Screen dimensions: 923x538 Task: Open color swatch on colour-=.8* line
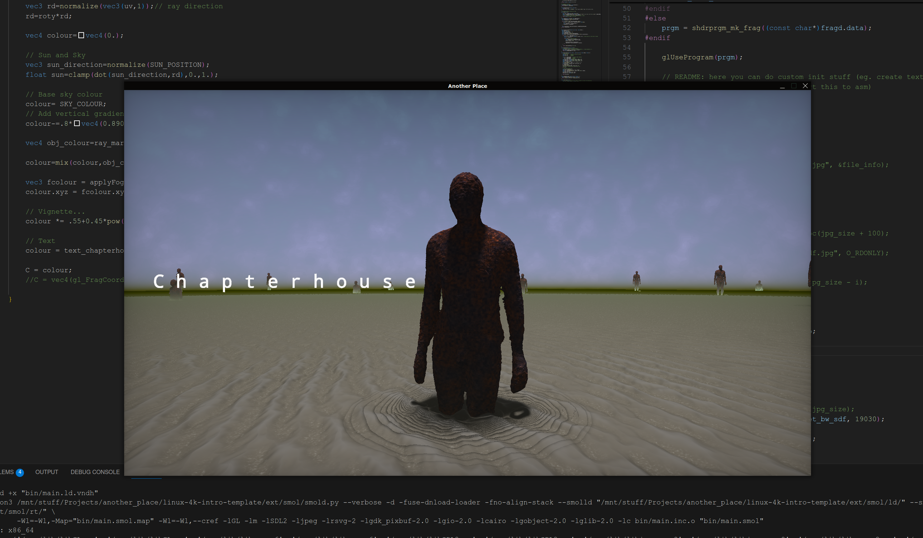pos(77,124)
